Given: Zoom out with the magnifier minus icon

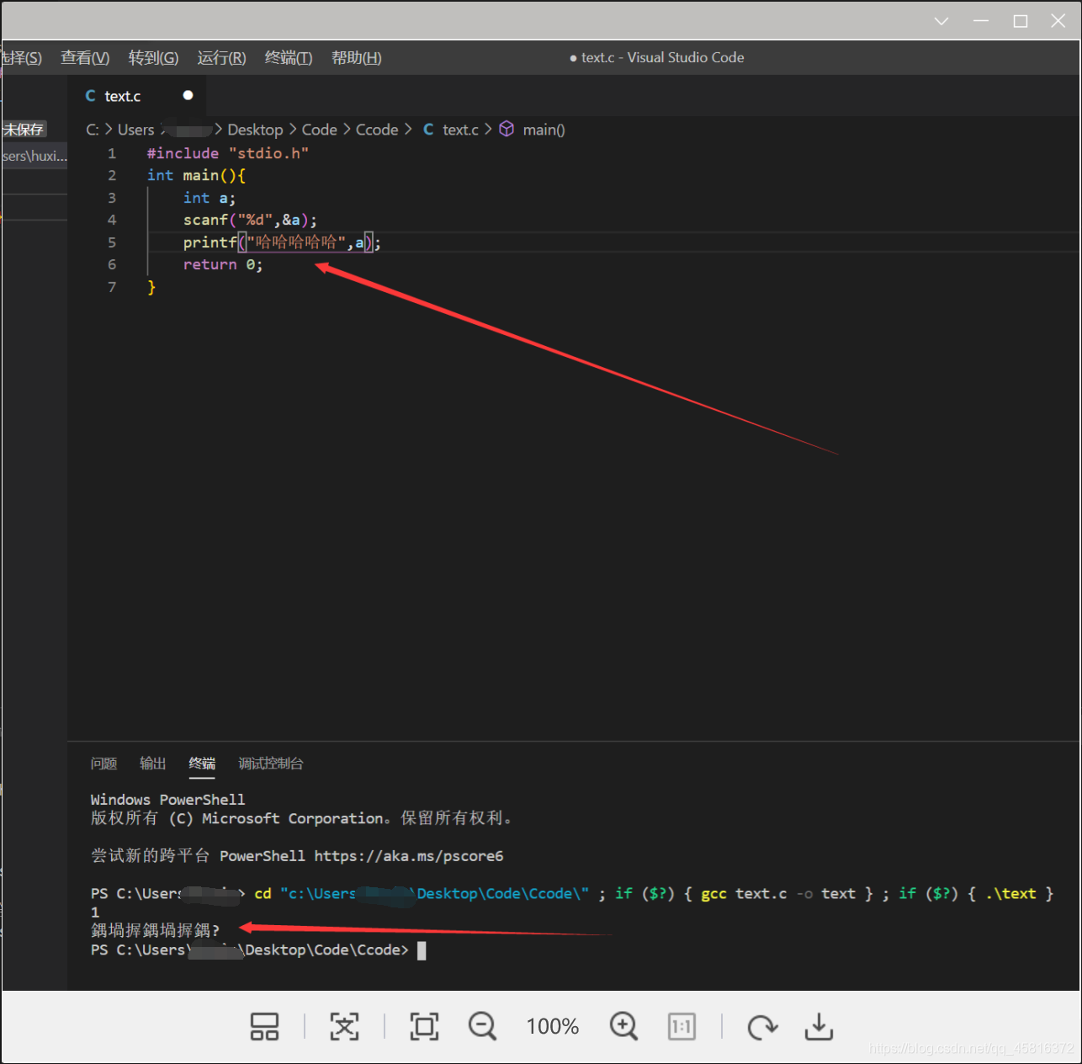Looking at the screenshot, I should tap(483, 1027).
